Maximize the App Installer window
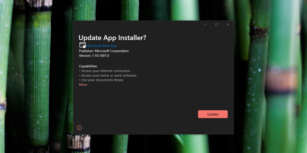The height and width of the screenshot is (153, 307). click(x=216, y=24)
